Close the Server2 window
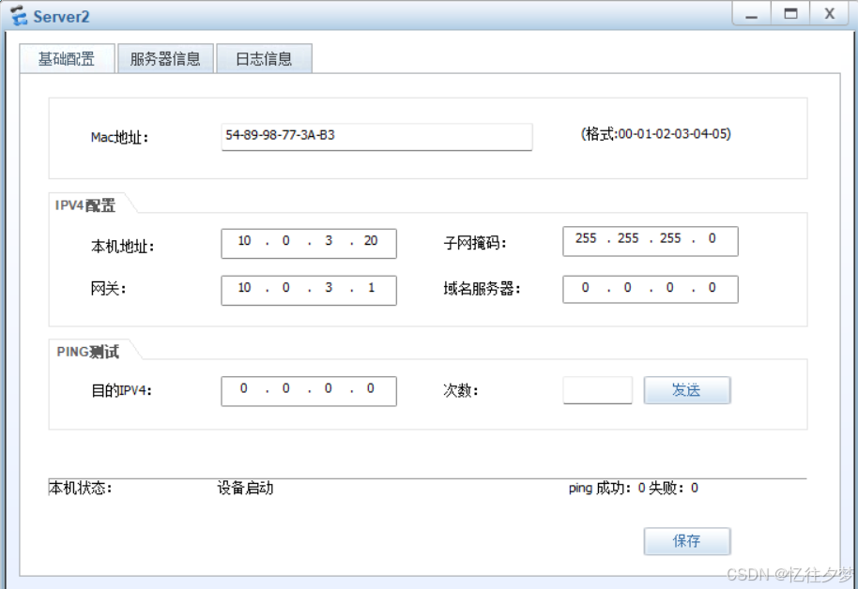Viewport: 858px width, 589px height. (830, 14)
